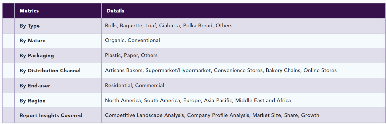The height and width of the screenshot is (124, 386).
Task: Click the word Ciabatta in type row
Action: pos(169,26)
